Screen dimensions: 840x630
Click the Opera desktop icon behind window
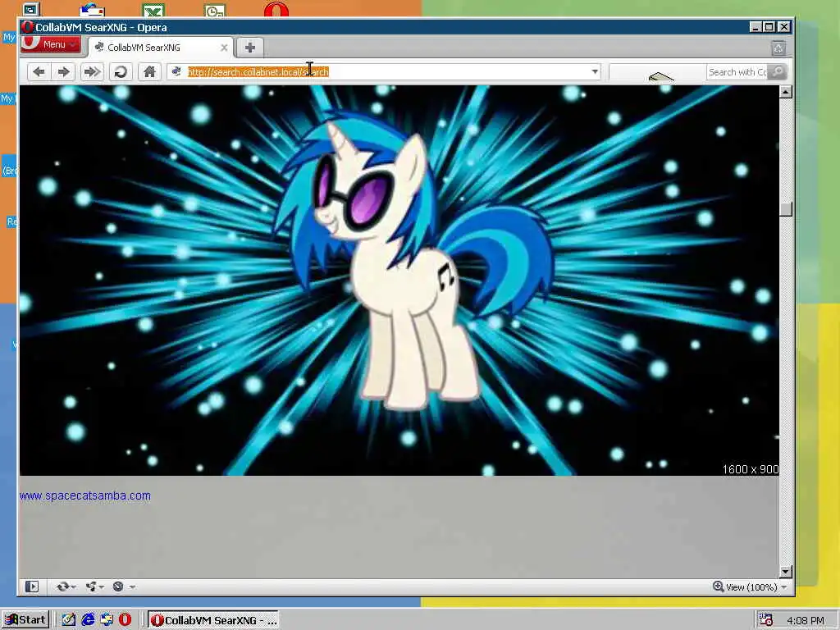coord(276,10)
